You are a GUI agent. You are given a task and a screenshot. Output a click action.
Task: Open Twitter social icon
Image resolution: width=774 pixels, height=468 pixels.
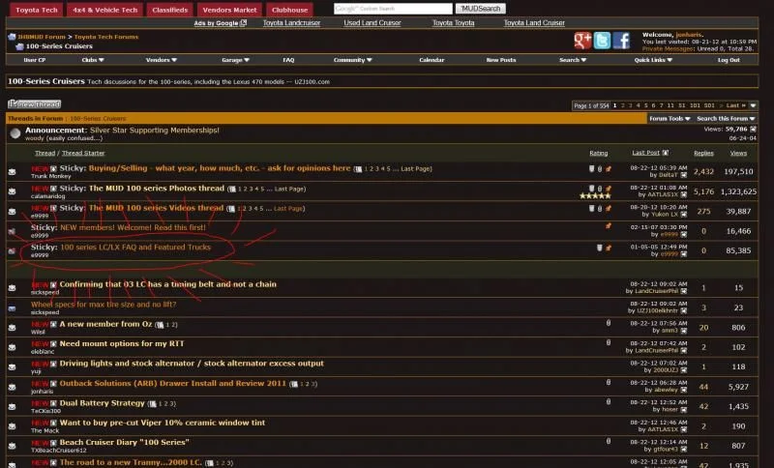602,41
